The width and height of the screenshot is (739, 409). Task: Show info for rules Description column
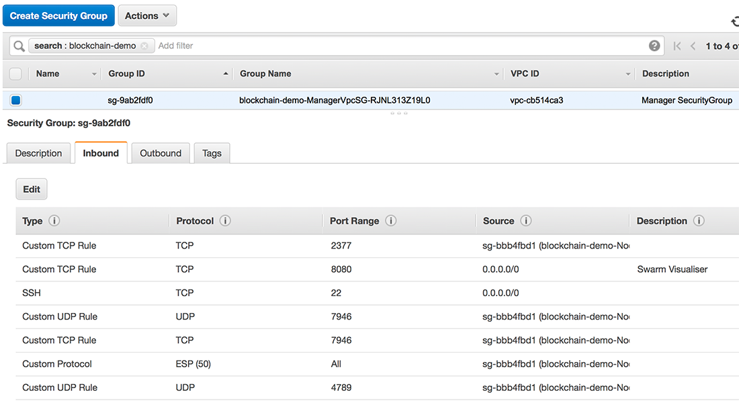pyautogui.click(x=699, y=220)
